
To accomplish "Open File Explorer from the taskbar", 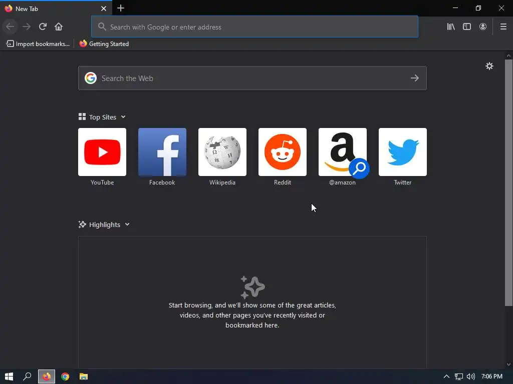I will click(84, 376).
